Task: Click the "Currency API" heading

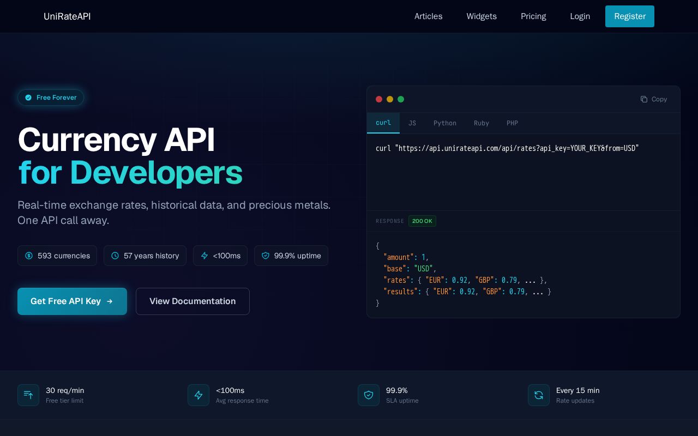Action: (x=116, y=140)
